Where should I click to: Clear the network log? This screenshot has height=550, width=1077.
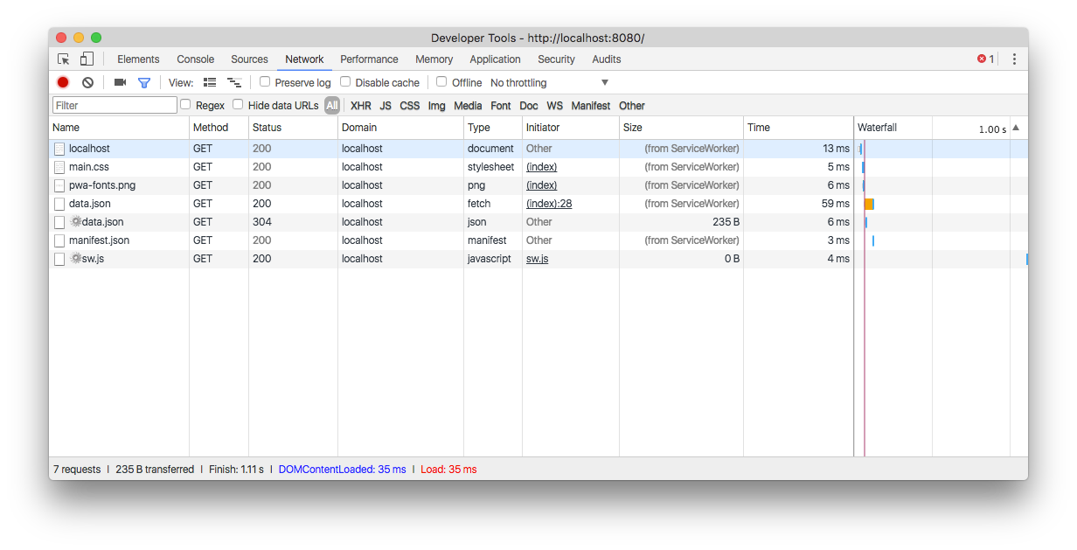click(x=87, y=82)
